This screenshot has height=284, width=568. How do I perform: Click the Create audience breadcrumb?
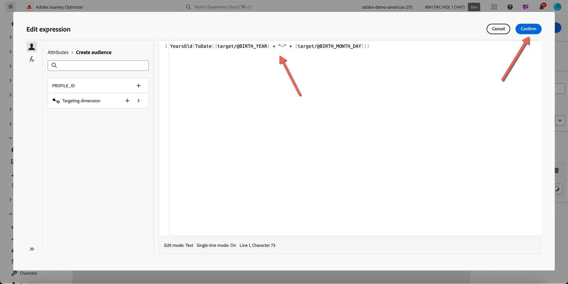point(94,52)
